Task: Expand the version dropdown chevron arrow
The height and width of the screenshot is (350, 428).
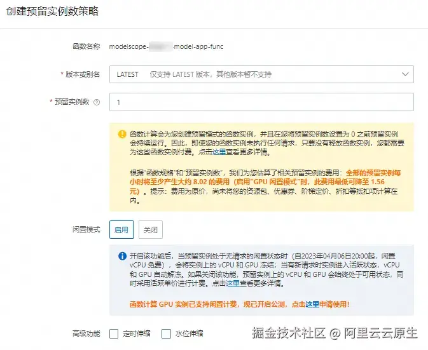Action: [405, 74]
